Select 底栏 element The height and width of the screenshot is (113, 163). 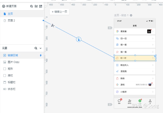[22, 75]
